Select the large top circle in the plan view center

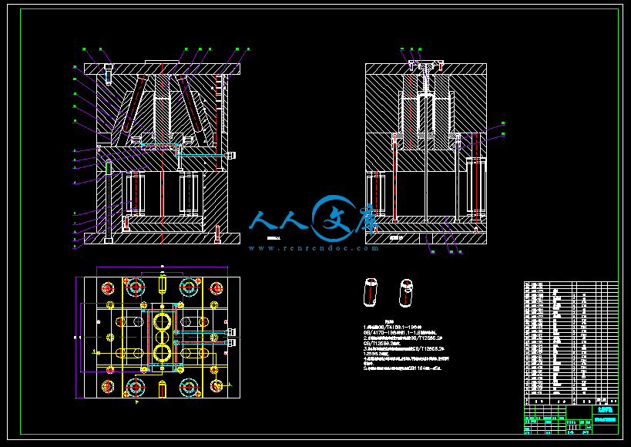(x=162, y=321)
